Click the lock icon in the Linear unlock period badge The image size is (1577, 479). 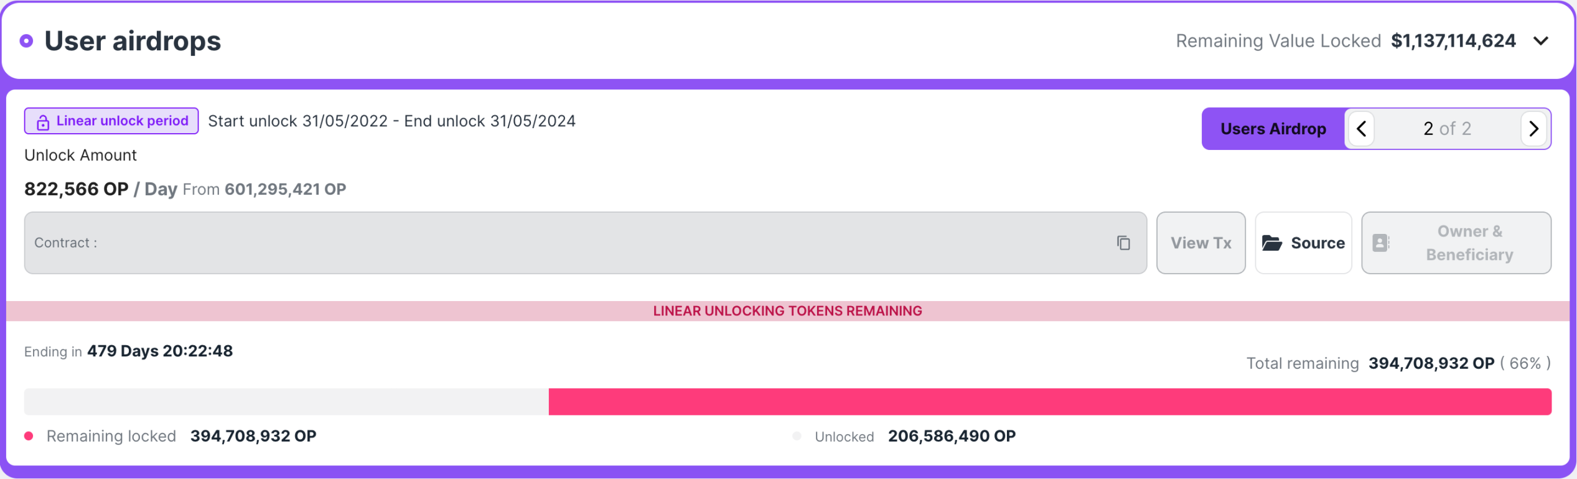[x=42, y=122]
